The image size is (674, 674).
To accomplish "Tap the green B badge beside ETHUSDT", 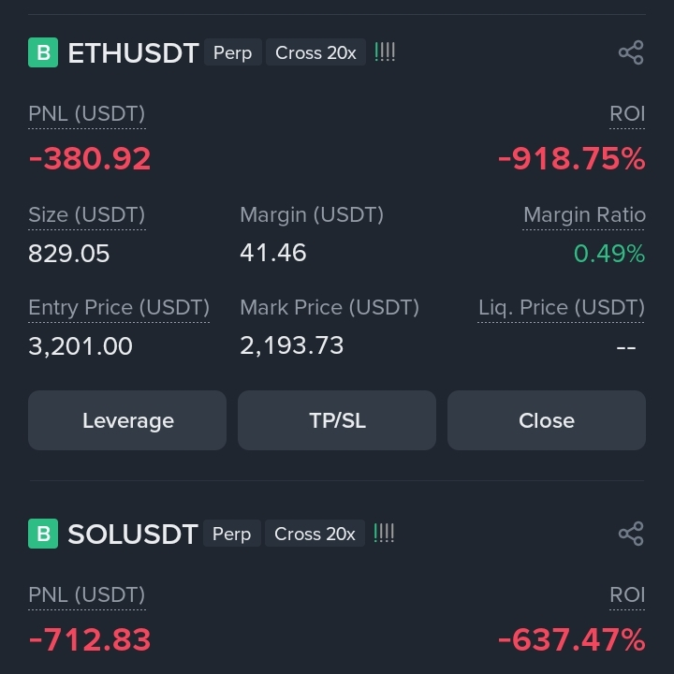I will click(43, 52).
